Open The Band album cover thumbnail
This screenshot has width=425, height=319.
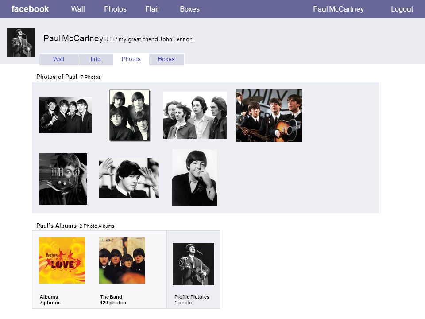point(122,261)
